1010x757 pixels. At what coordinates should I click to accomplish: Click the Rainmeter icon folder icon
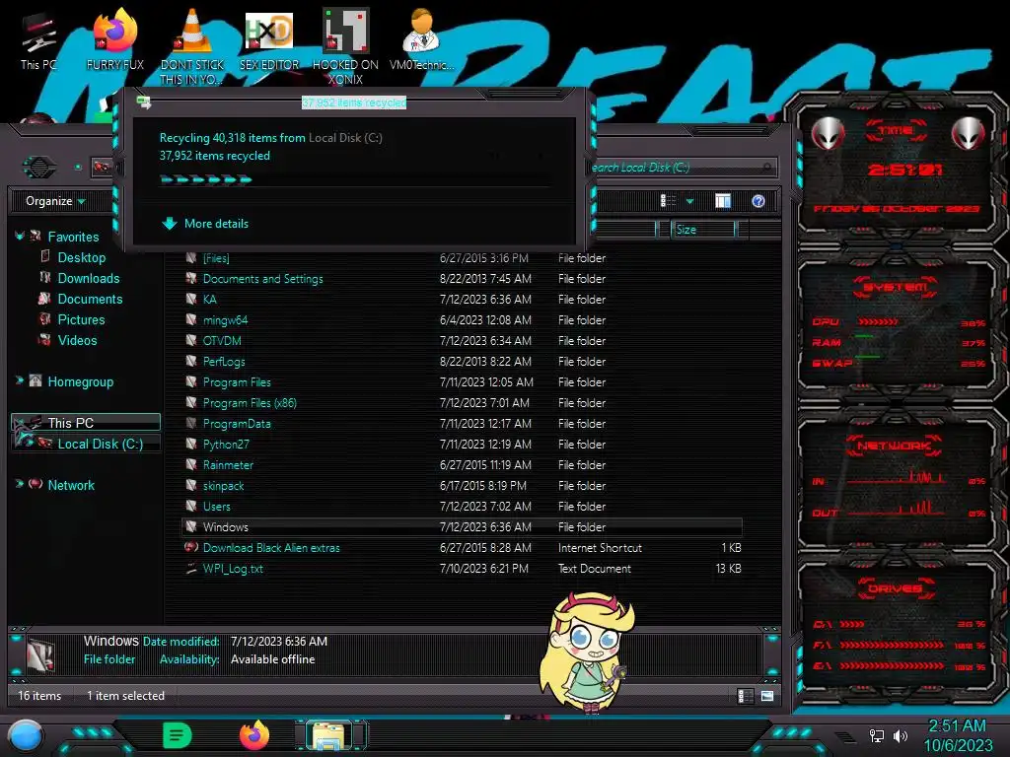(190, 463)
